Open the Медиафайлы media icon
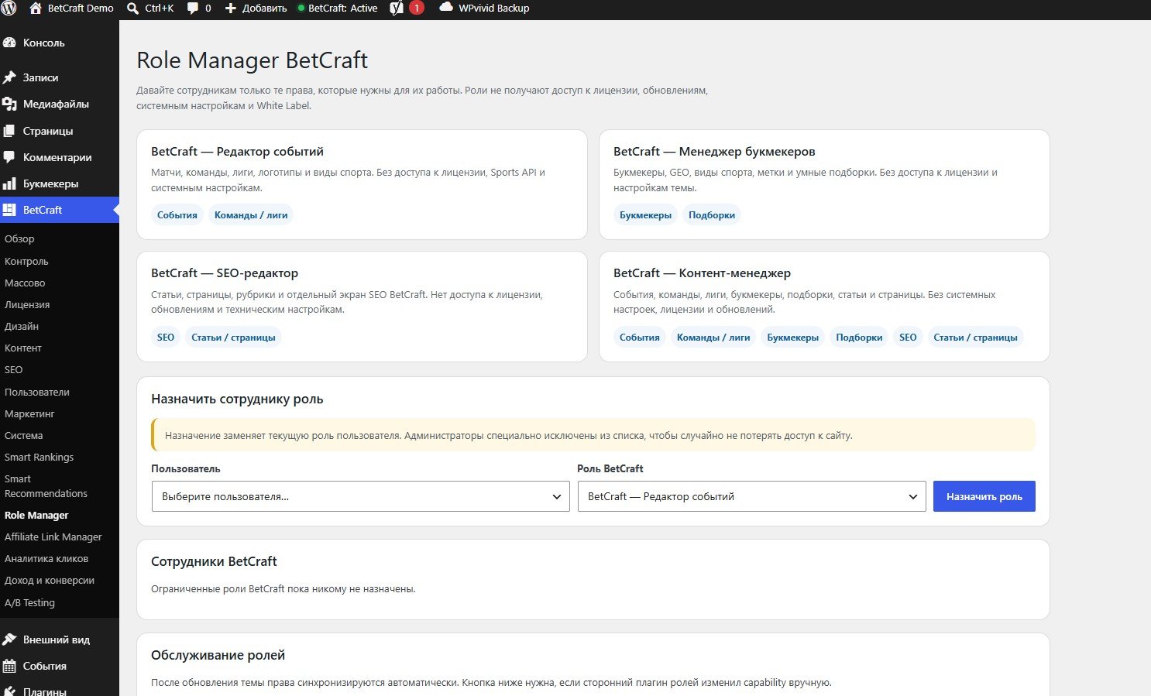Image resolution: width=1151 pixels, height=696 pixels. coord(9,104)
